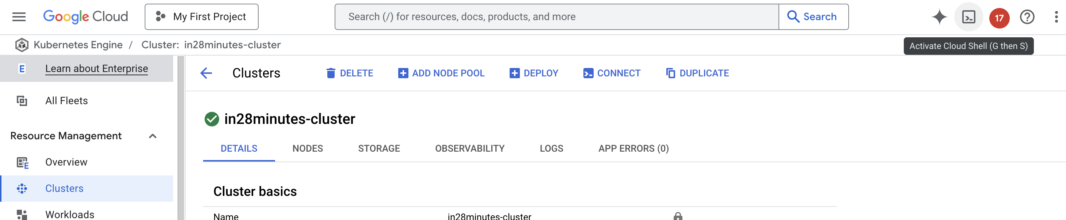Go to Kubernetes Engine breadcrumb
Viewport: 1066px width, 220px height.
point(78,45)
